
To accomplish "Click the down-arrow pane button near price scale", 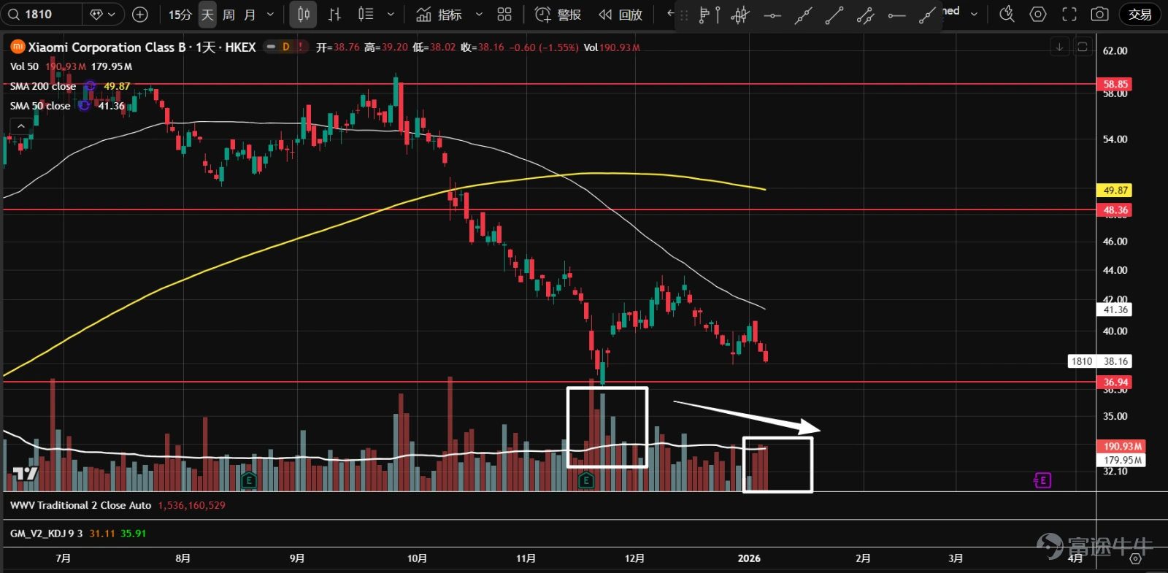I will click(1059, 47).
